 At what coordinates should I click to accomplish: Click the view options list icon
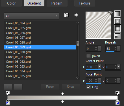66,15
